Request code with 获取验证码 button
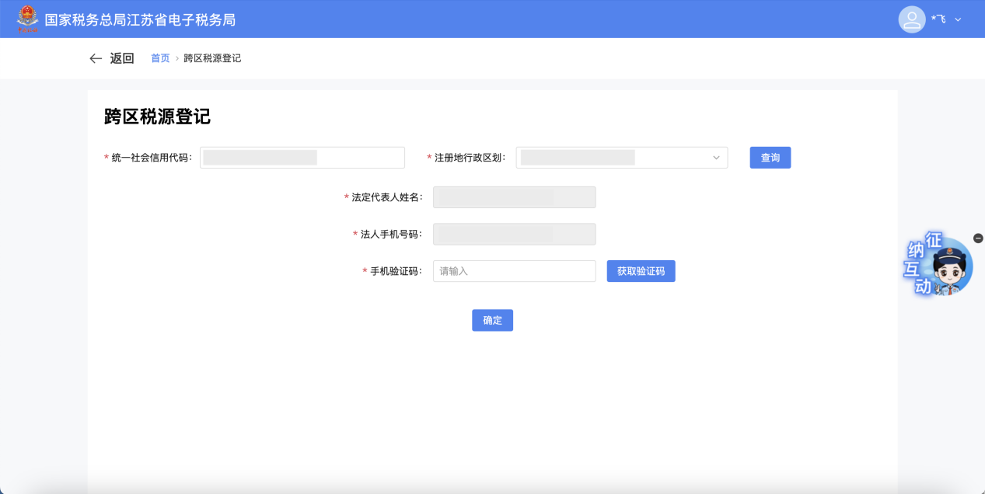Image resolution: width=985 pixels, height=494 pixels. (x=641, y=271)
